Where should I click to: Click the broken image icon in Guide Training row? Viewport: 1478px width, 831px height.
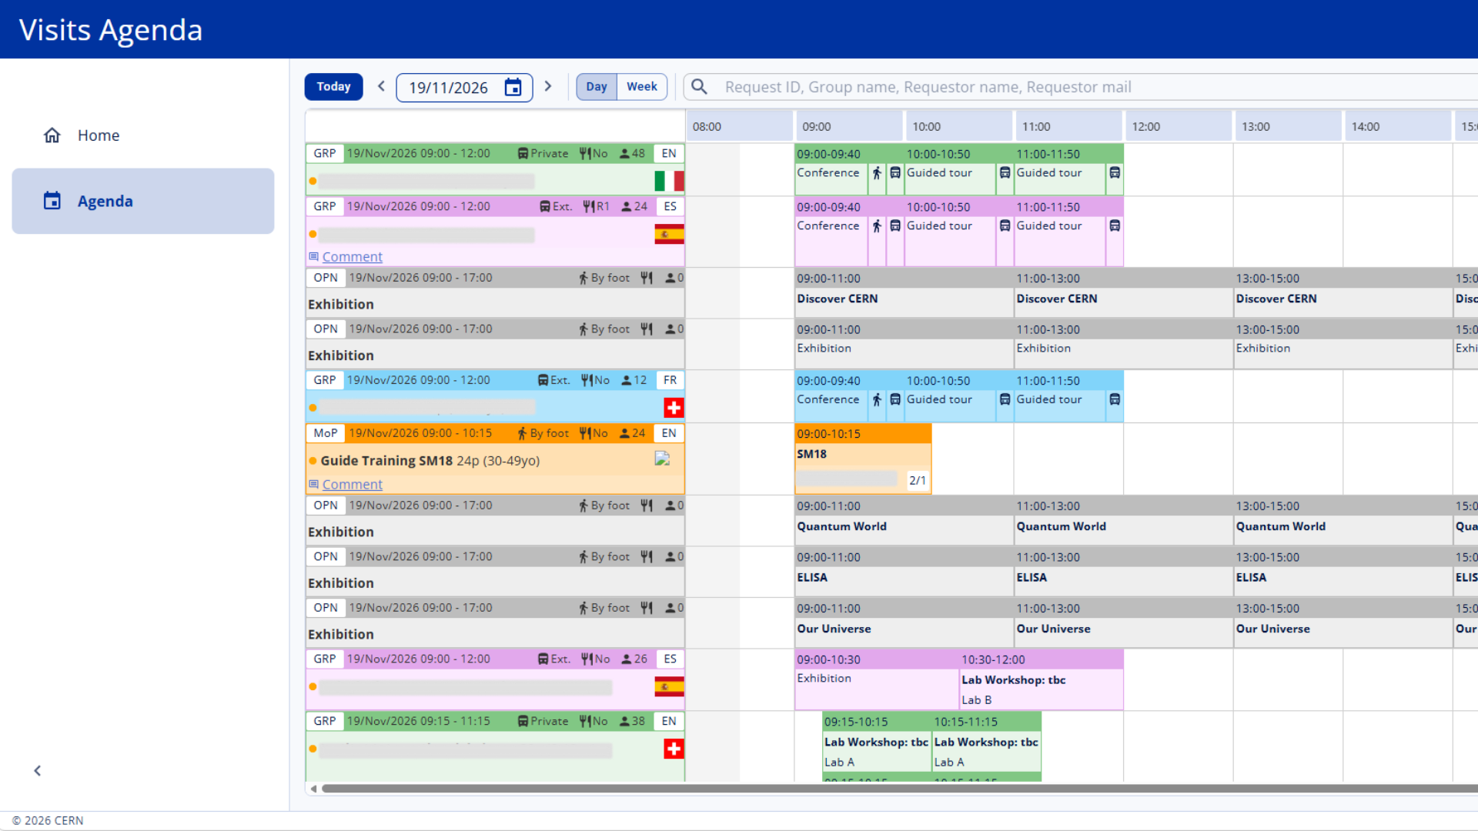coord(662,459)
